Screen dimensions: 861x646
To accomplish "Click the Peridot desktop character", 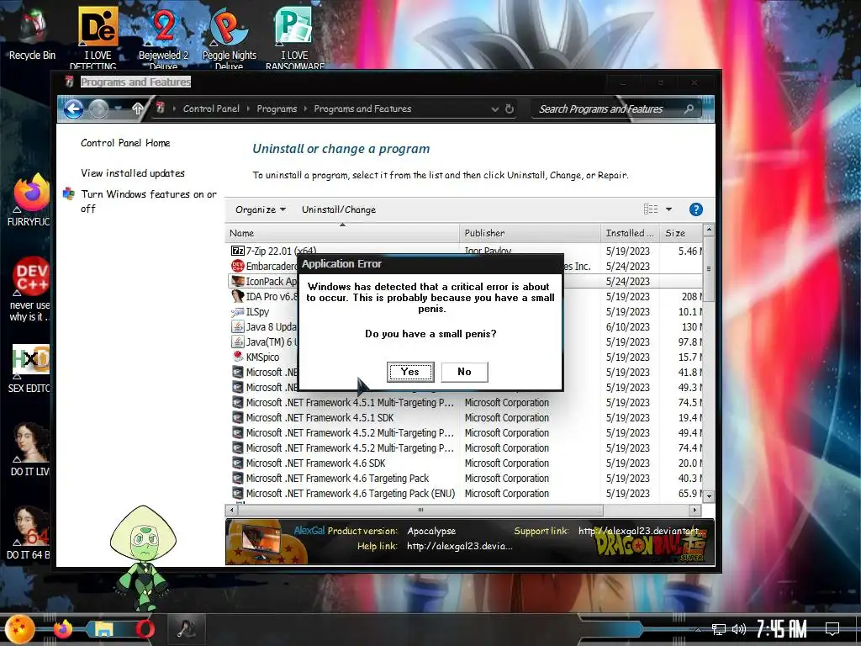I will click(143, 559).
